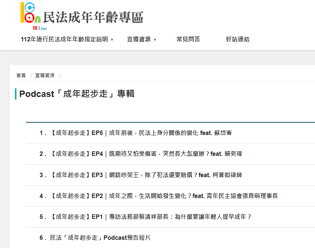Open the 好站連結 navigation item
Image resolution: width=315 pixels, height=248 pixels.
tap(237, 39)
